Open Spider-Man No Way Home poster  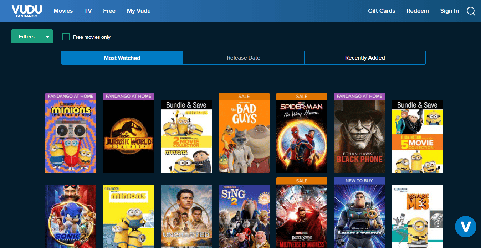point(302,136)
